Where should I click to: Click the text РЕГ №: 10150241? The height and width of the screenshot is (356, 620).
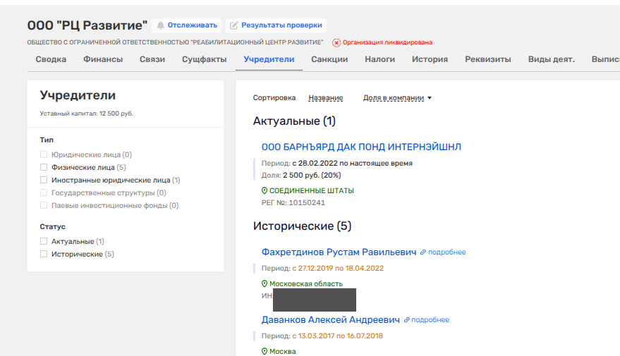click(x=293, y=203)
